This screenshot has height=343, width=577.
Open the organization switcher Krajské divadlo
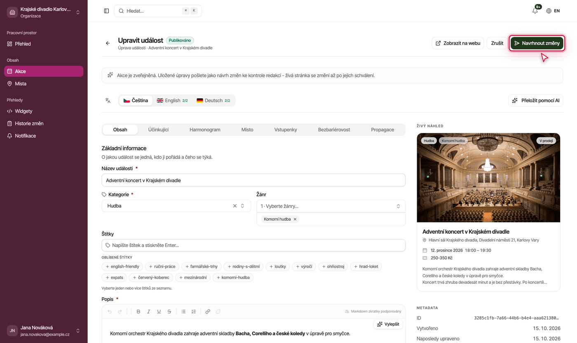pyautogui.click(x=44, y=12)
